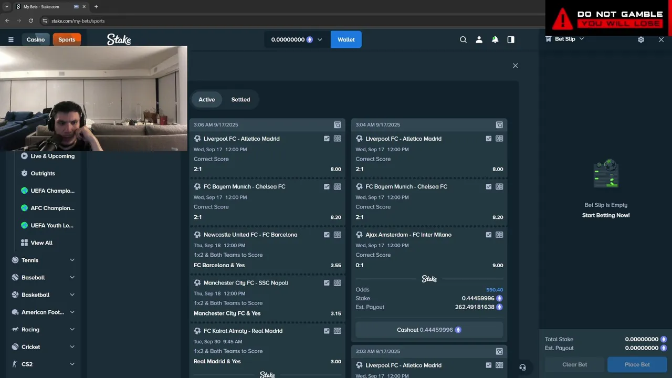Open stats icon for Ajax Amsterdam - FC Inter Milano
Image resolution: width=672 pixels, height=378 pixels.
click(x=489, y=235)
